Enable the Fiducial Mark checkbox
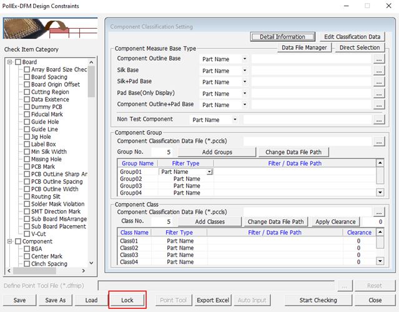 27,114
